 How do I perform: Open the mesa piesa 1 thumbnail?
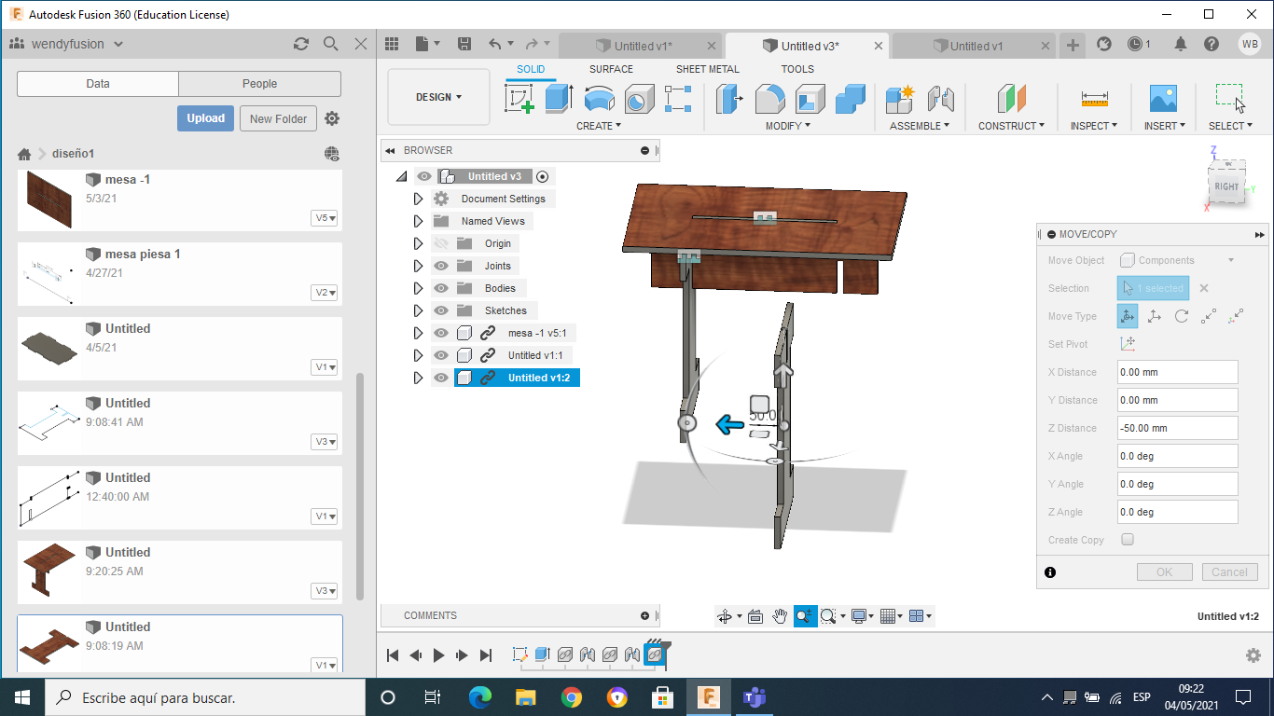48,274
